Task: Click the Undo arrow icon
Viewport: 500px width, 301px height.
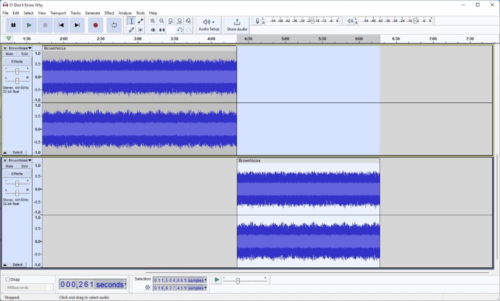Action: [x=179, y=29]
